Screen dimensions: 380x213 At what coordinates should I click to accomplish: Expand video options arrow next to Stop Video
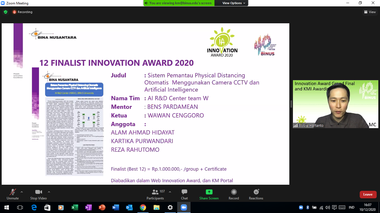[49, 192]
